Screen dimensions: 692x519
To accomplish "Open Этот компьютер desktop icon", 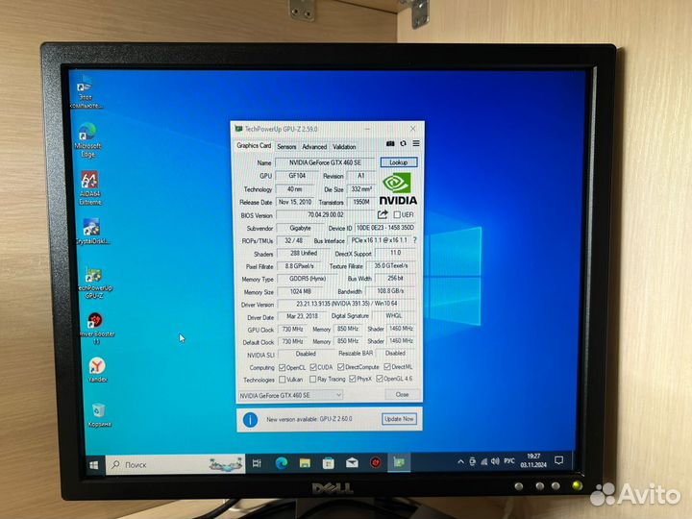I will [x=85, y=92].
